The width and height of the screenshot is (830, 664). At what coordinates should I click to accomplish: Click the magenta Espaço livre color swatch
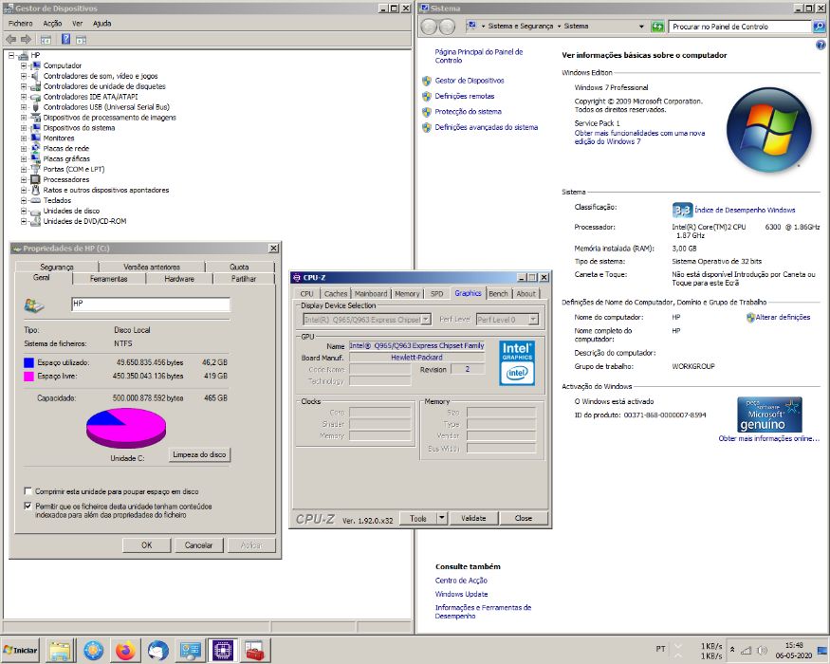[x=28, y=377]
